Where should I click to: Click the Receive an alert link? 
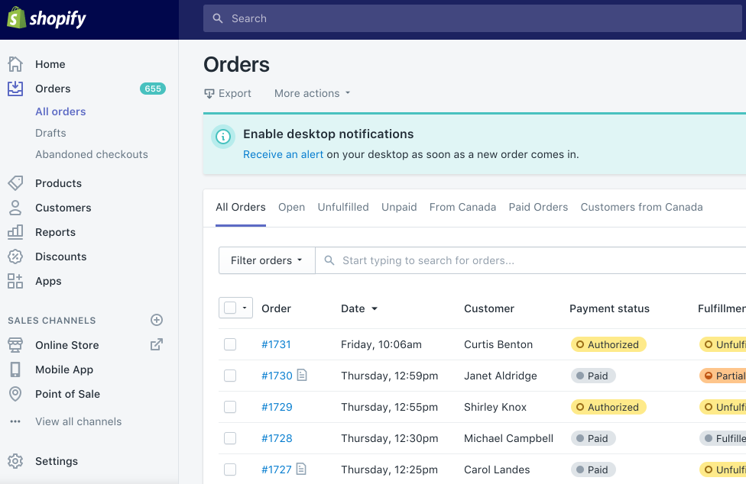[x=283, y=154]
